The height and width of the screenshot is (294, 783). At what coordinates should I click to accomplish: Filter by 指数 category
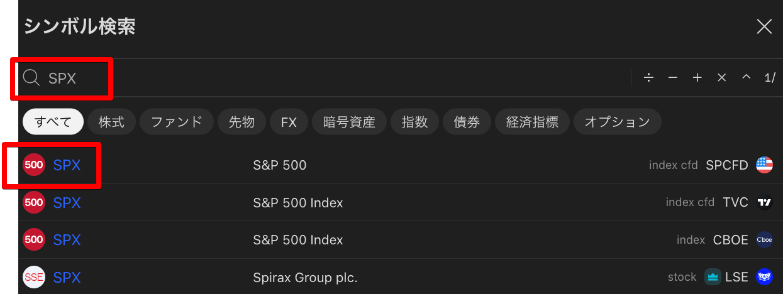(414, 122)
